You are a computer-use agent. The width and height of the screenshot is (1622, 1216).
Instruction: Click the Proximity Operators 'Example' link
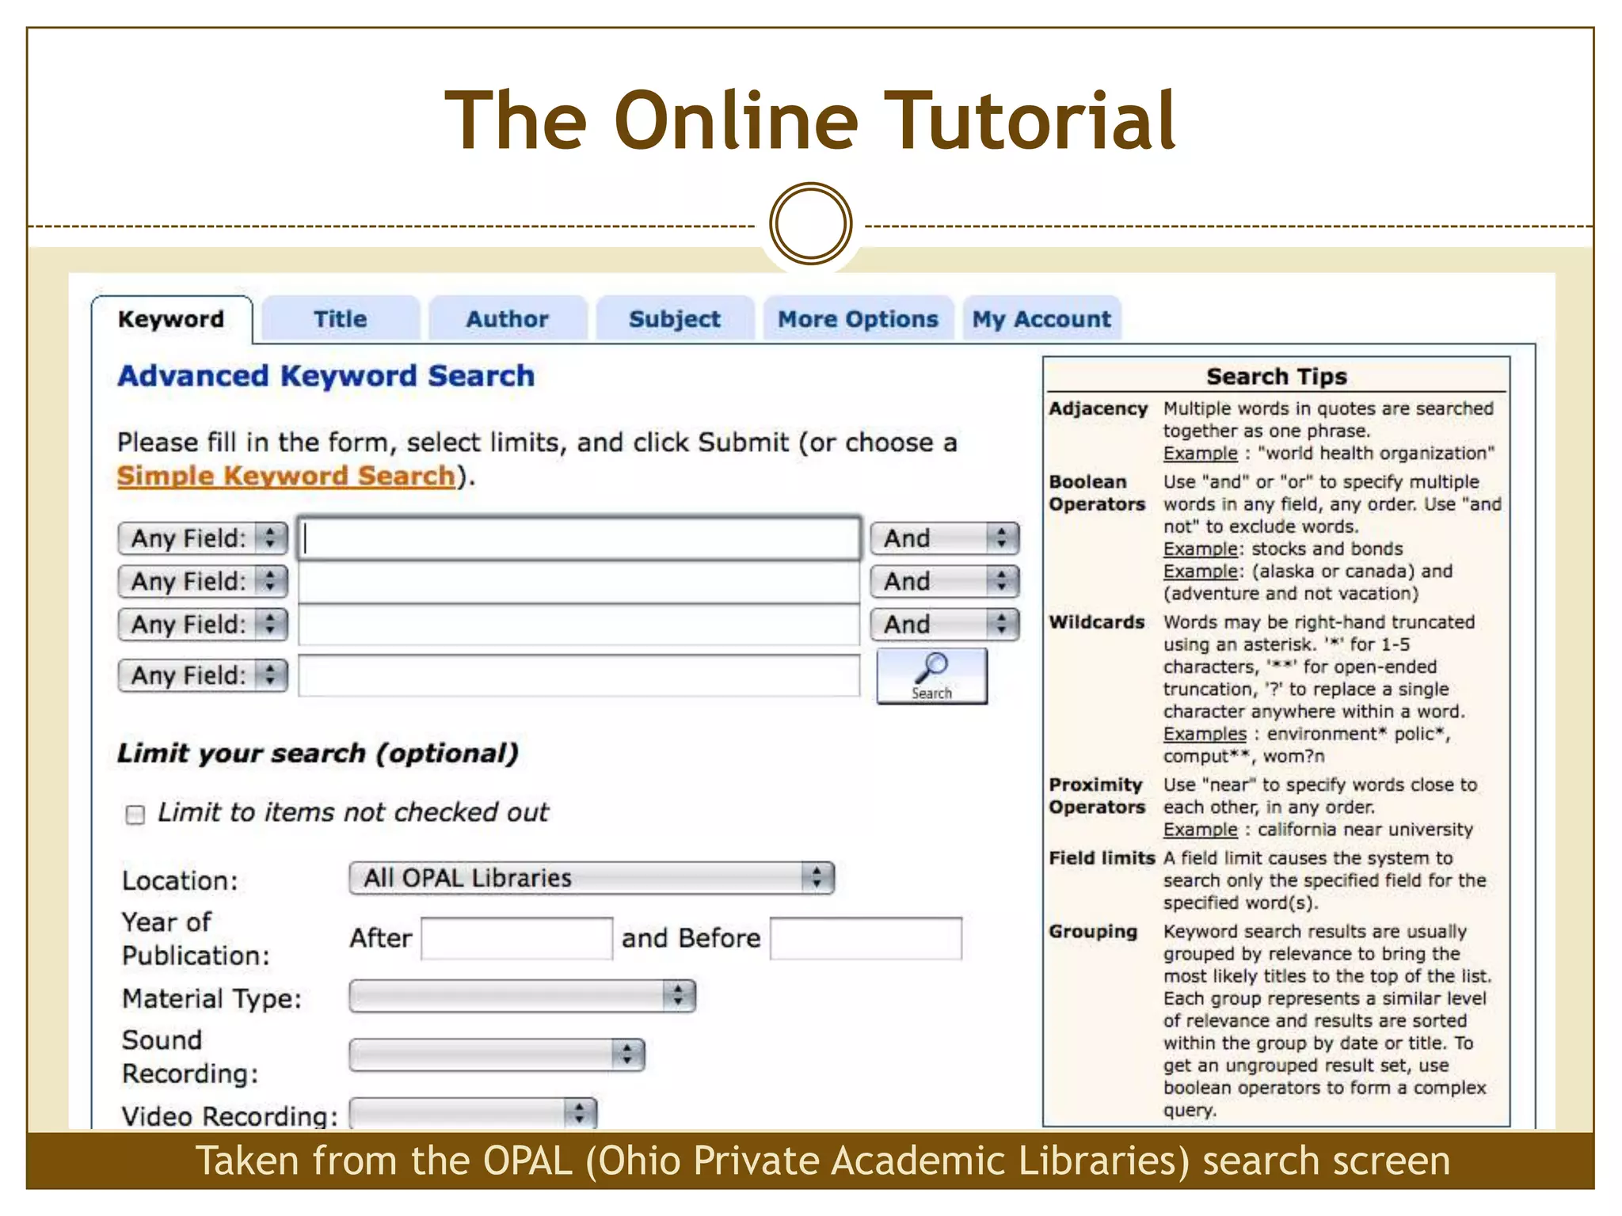coord(1200,830)
